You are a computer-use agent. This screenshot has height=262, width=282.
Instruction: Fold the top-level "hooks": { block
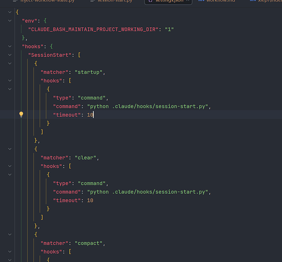(10, 47)
